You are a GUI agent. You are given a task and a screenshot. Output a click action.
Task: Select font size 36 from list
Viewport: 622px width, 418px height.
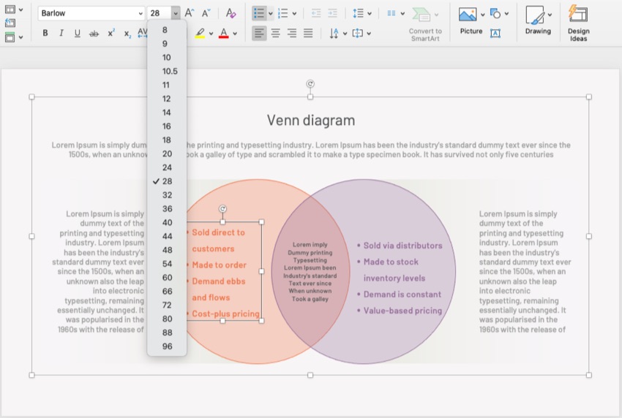point(168,209)
